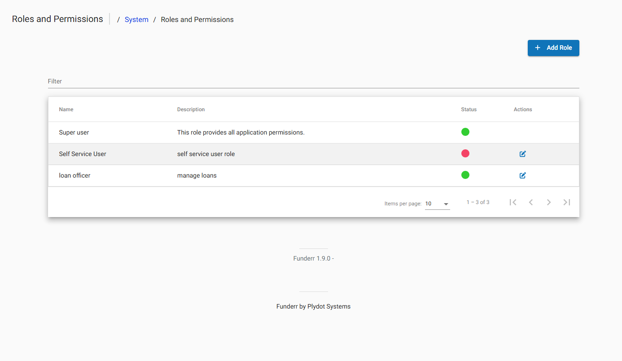
Task: Open the Funderr by Plydot Systems link
Action: 313,306
